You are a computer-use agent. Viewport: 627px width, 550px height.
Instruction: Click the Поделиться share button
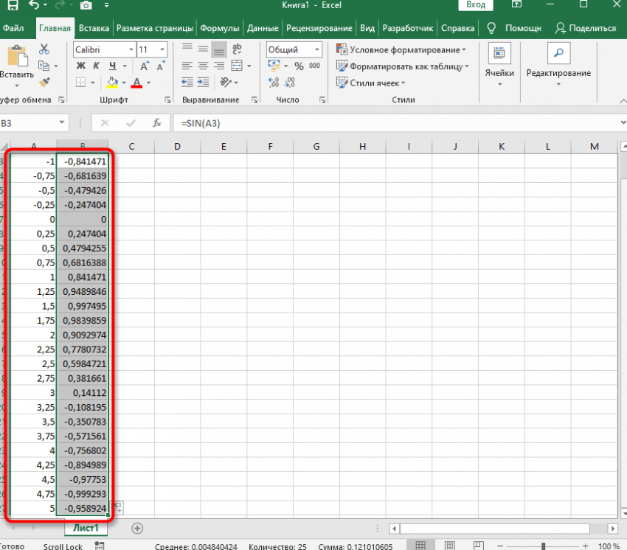(586, 28)
